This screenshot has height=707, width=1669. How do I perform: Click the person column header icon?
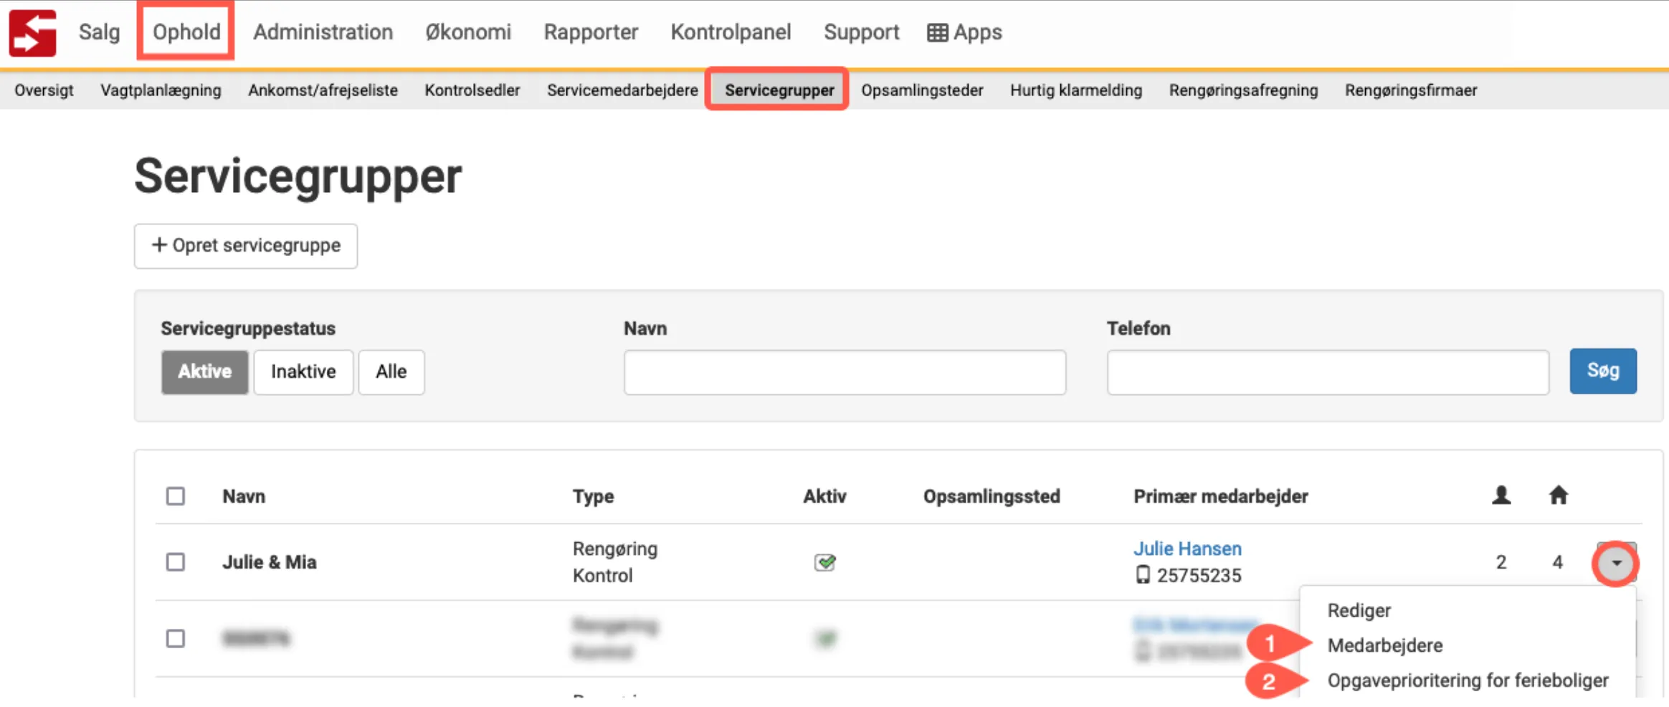tap(1501, 495)
